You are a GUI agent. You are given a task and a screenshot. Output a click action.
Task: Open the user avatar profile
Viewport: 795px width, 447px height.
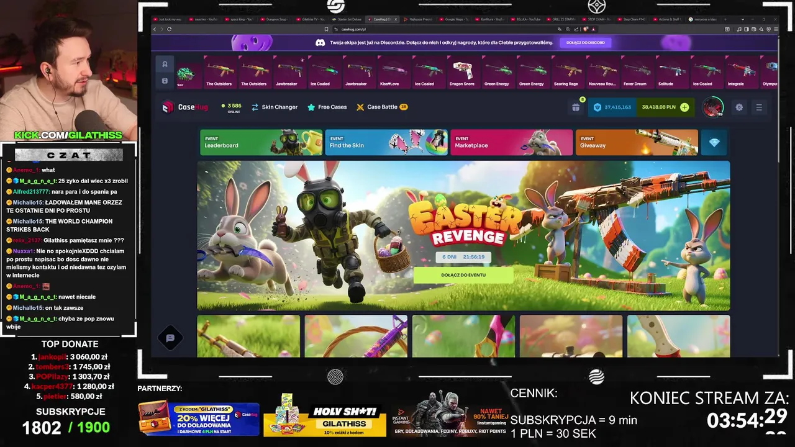click(712, 107)
